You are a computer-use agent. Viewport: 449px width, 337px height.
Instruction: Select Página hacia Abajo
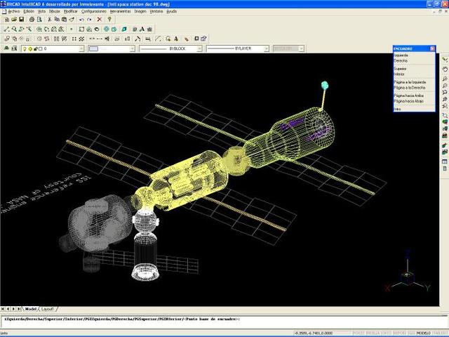point(408,101)
